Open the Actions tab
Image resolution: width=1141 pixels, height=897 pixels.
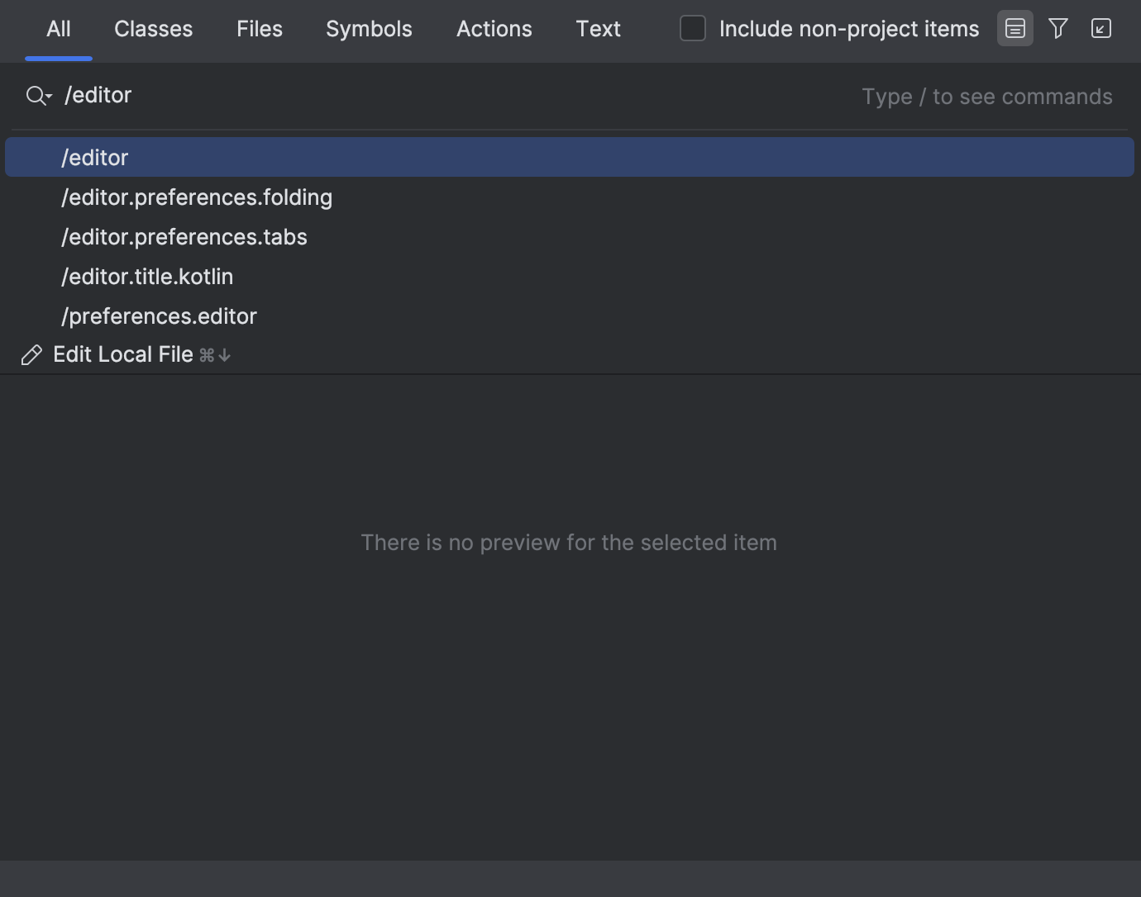pos(494,28)
